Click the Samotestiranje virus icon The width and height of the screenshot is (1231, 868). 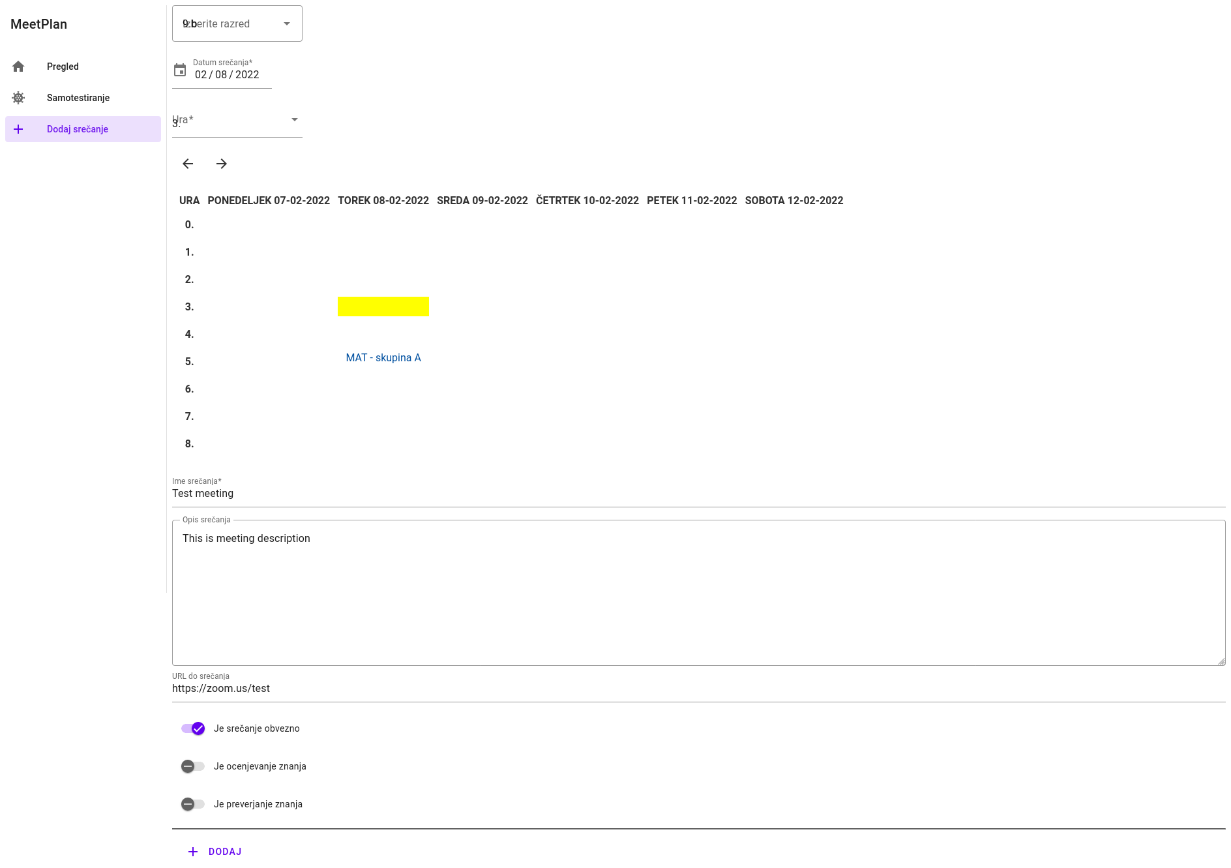(x=18, y=98)
